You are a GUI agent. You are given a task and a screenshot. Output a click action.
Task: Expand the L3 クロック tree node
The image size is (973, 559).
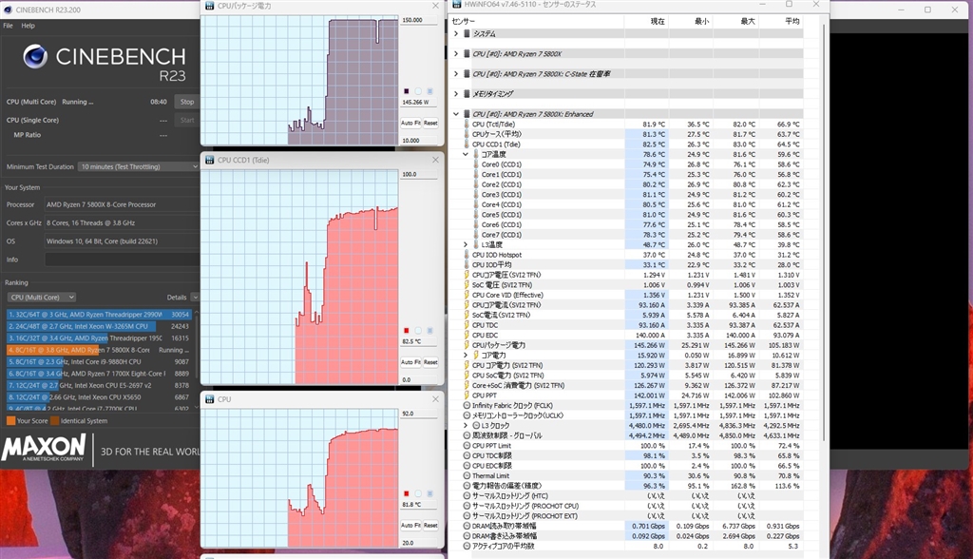pyautogui.click(x=466, y=426)
